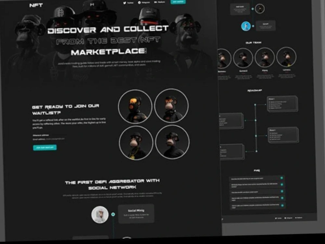Image resolution: width=325 pixels, height=244 pixels.
Task: Select the ape wearing a gold chain
Action: (x=136, y=143)
